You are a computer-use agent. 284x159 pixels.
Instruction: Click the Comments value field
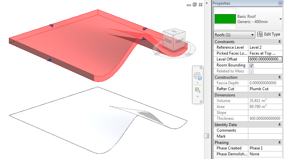point(265,130)
